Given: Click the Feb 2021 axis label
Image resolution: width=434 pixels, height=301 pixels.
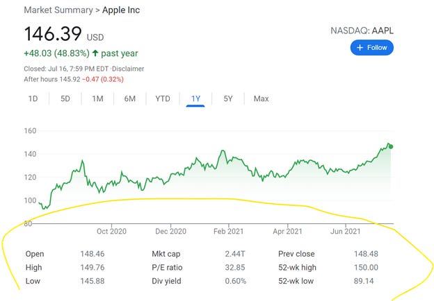Looking at the screenshot, I should click(x=228, y=231).
